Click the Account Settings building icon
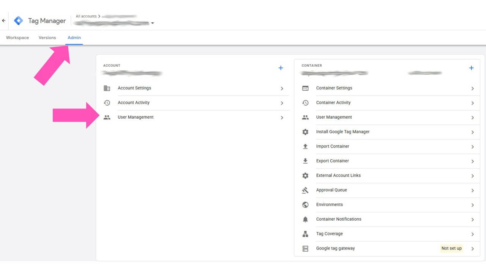The height and width of the screenshot is (273, 486). tap(107, 88)
